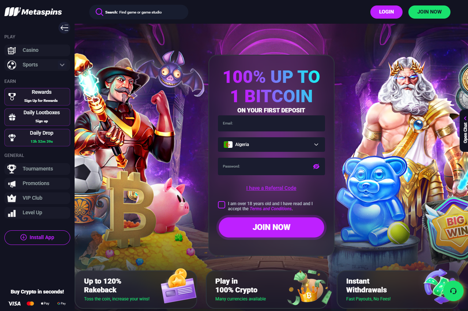Toggle password visibility eye icon
468x311 pixels.
[x=316, y=166]
